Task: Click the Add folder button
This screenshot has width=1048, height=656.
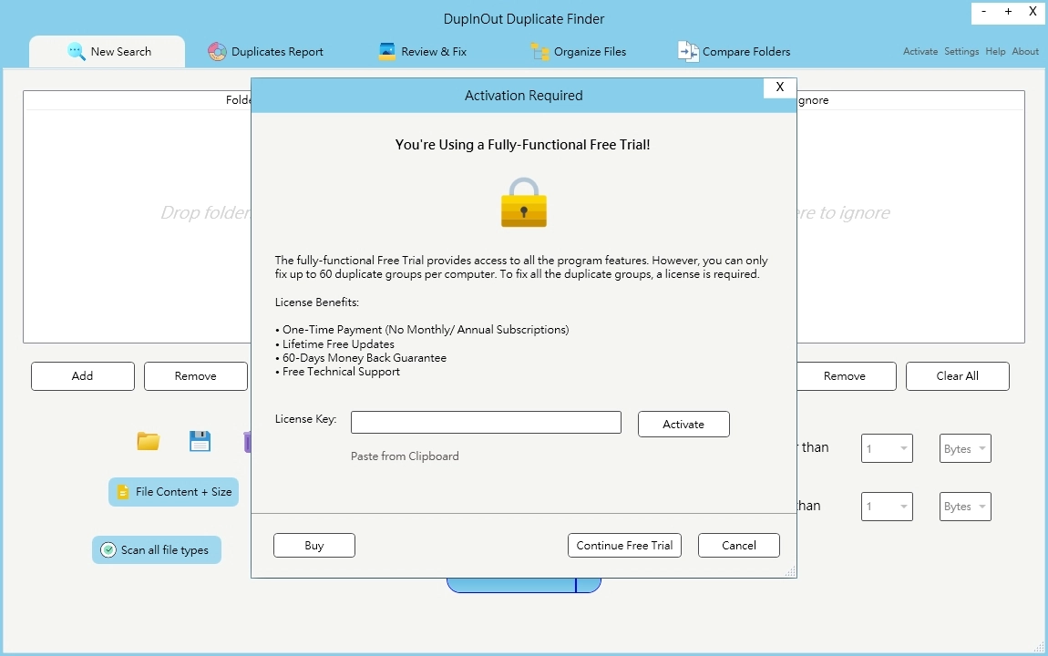Action: pyautogui.click(x=83, y=376)
